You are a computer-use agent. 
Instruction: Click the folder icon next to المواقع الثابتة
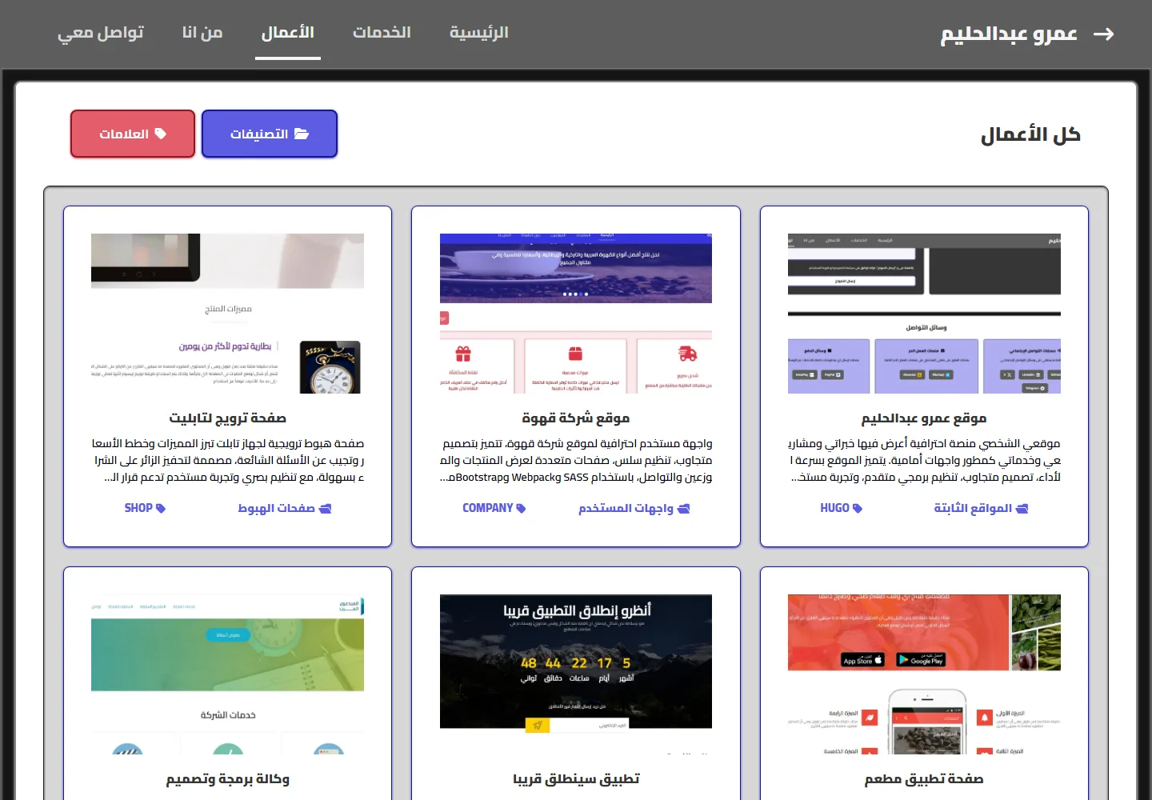1022,509
